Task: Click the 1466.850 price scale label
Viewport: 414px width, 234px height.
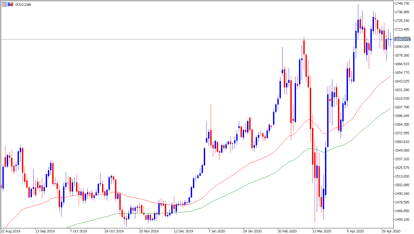Action: [x=402, y=211]
